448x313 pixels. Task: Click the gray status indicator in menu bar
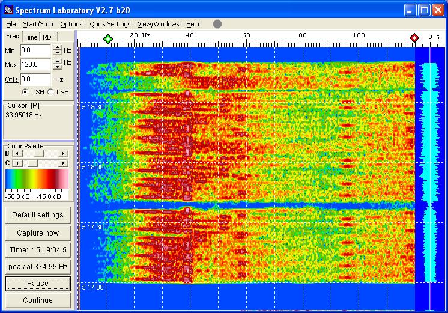coord(217,24)
